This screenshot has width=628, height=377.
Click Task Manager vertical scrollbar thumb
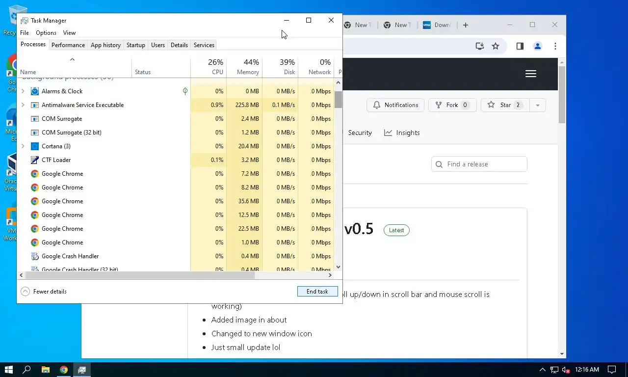[x=339, y=100]
